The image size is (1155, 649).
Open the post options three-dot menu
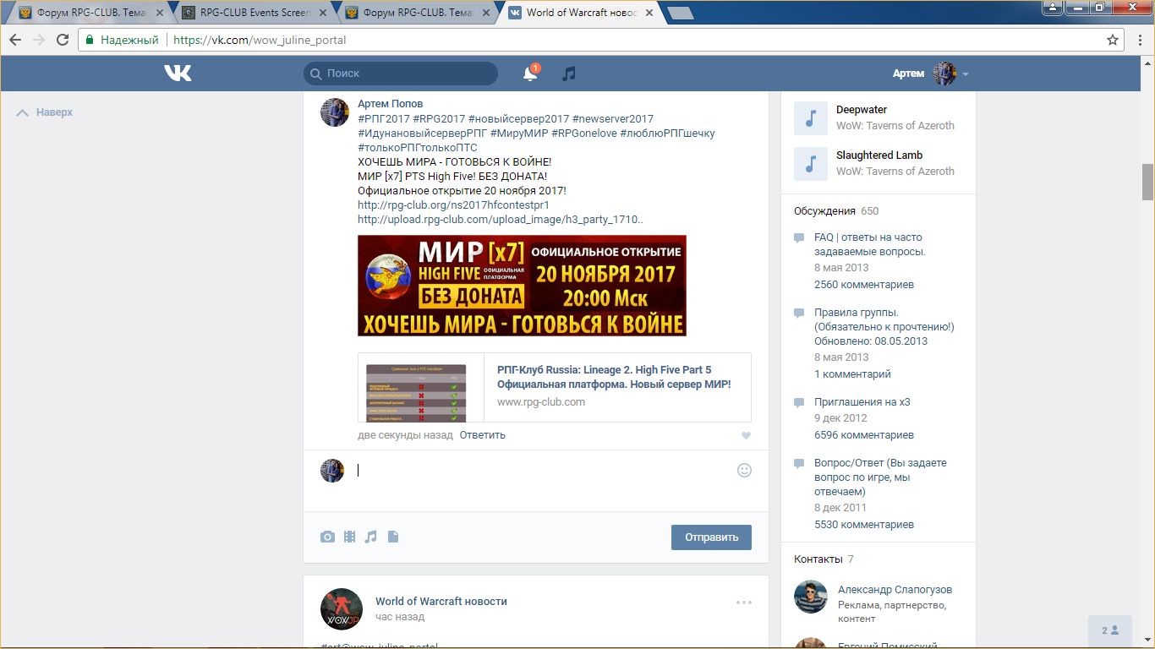(744, 603)
